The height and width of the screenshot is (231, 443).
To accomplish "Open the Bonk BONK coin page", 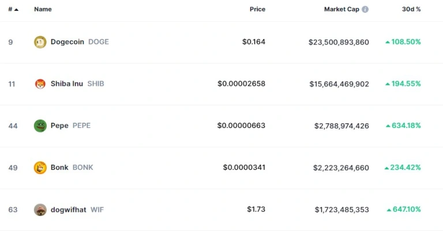I will click(x=72, y=168).
